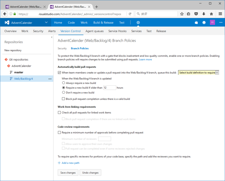This screenshot has width=225, height=181.
Task: Open the downloads arrow icon
Action: click(204, 14)
